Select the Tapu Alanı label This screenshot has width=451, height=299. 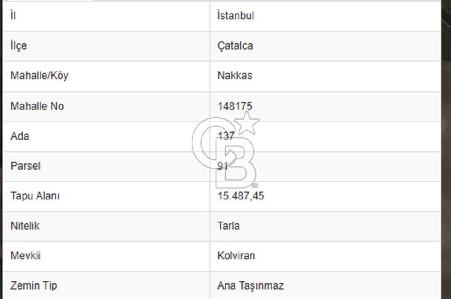(x=35, y=196)
